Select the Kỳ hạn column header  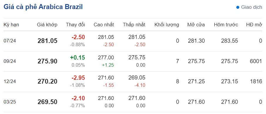(x=11, y=25)
